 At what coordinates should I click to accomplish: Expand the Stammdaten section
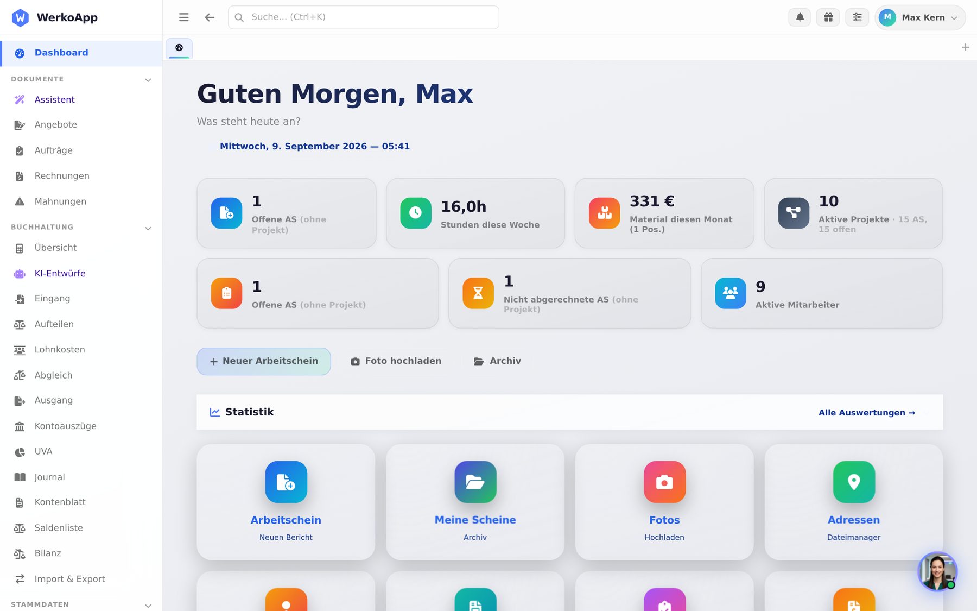(x=148, y=606)
